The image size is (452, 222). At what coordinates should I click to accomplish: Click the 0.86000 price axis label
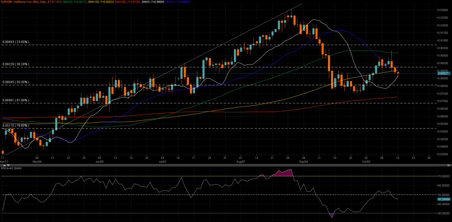pyautogui.click(x=442, y=116)
